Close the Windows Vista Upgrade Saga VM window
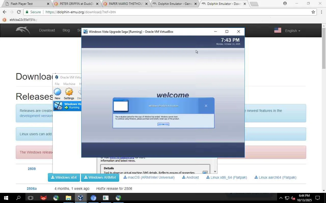This screenshot has height=203, width=326. pos(239,31)
